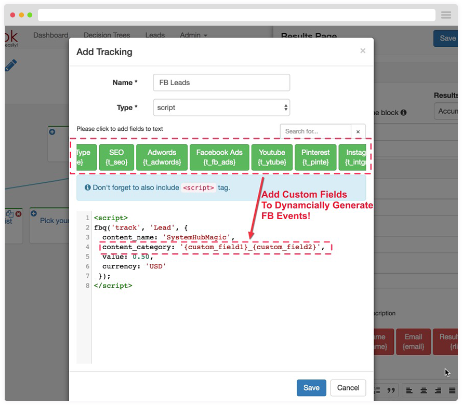Screen dimensions: 462x405
Task: Click the blockquote icon in the editor toolbar
Action: click(391, 390)
